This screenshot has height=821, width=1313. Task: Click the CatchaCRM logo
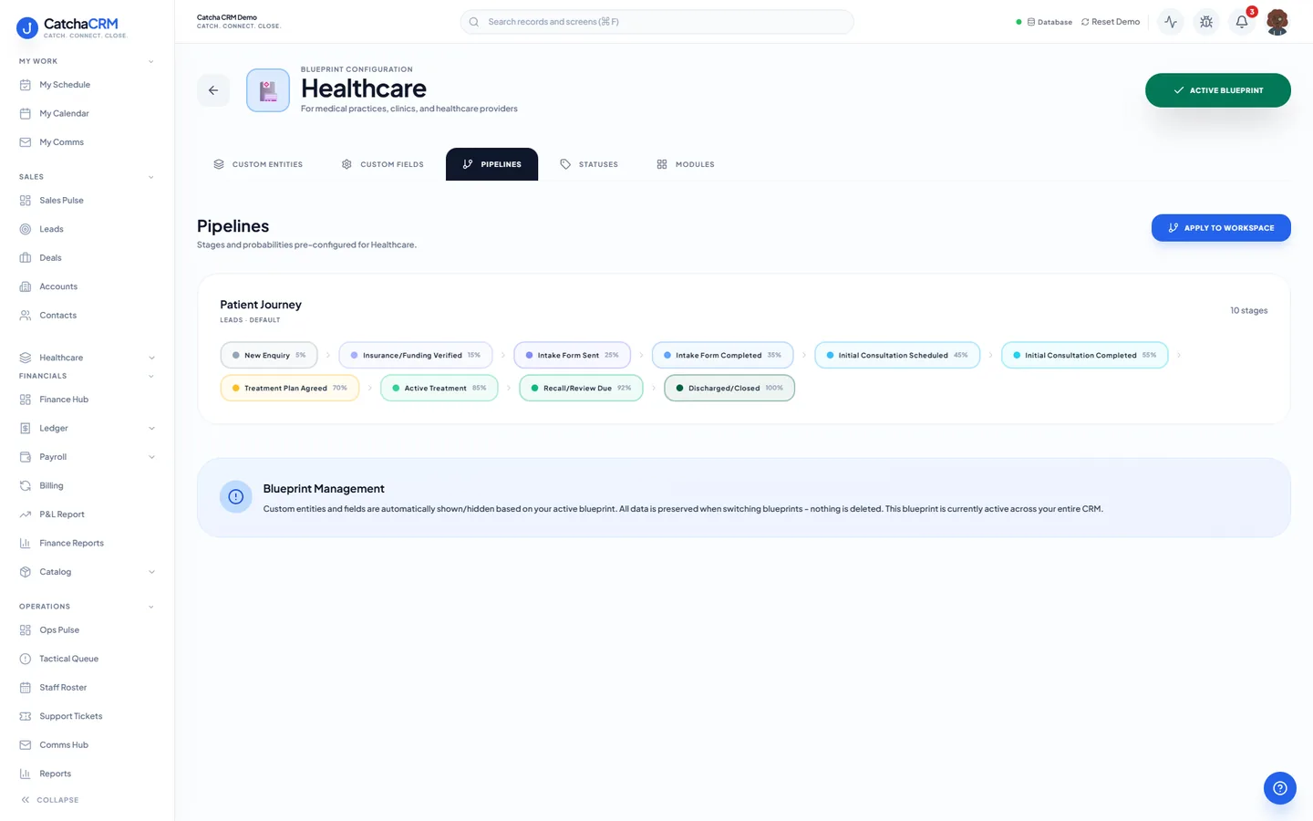(x=73, y=27)
